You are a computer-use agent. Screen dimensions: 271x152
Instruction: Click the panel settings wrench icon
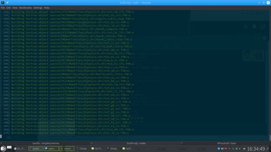click(268, 149)
